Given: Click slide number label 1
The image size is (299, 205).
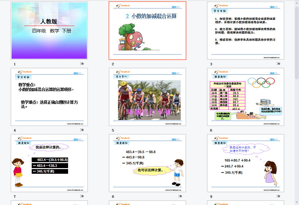Looking at the screenshot, I should (15, 64).
